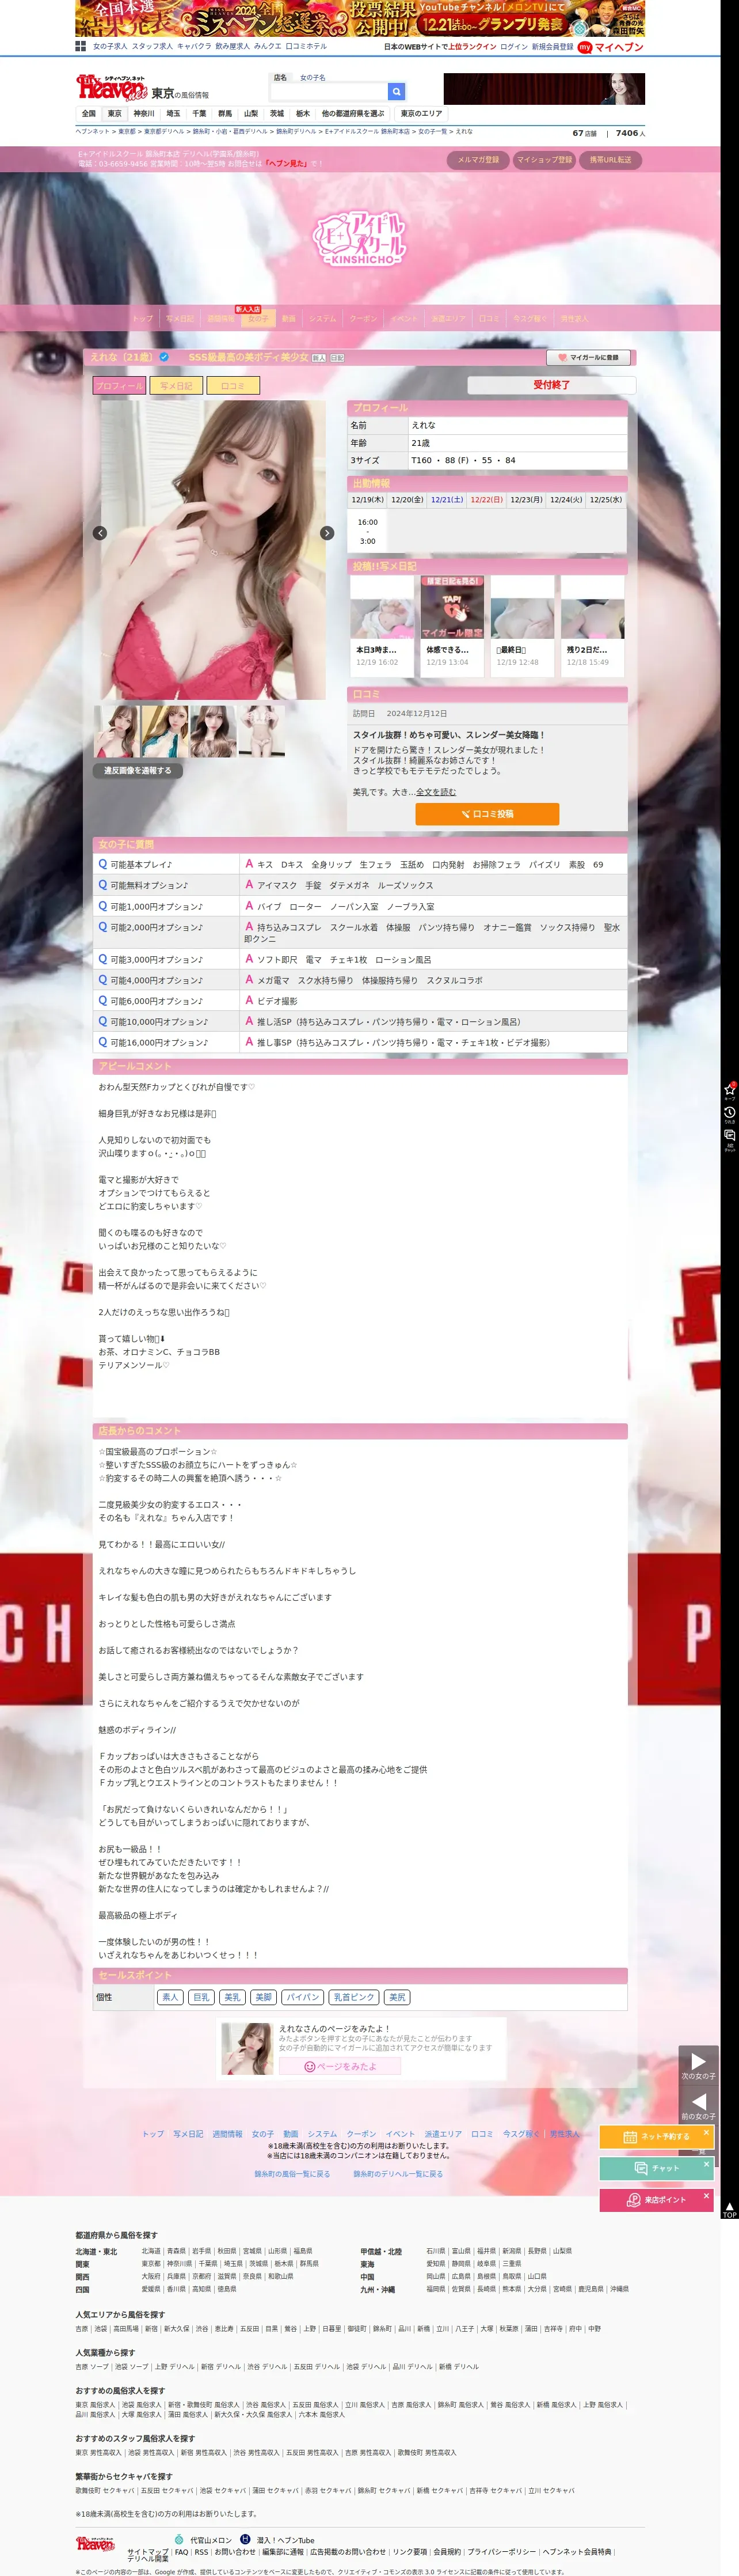The width and height of the screenshot is (739, 2576).
Task: Open ネット予約する floating button
Action: click(656, 2137)
